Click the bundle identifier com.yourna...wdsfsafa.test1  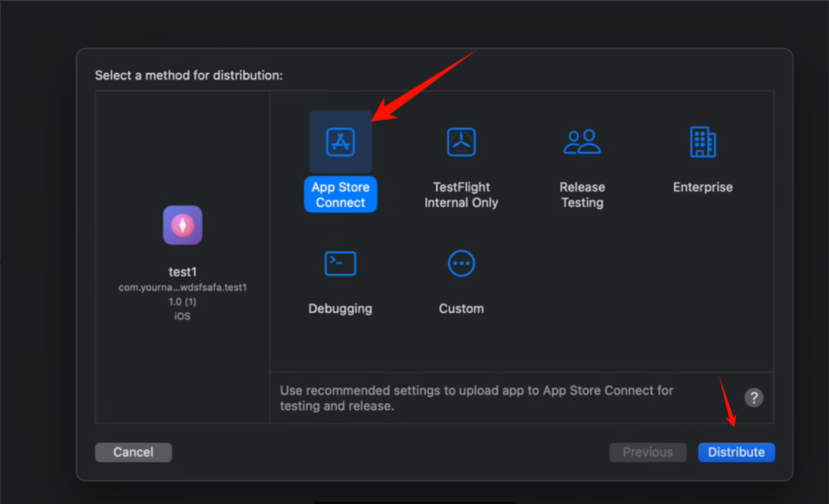pos(183,288)
